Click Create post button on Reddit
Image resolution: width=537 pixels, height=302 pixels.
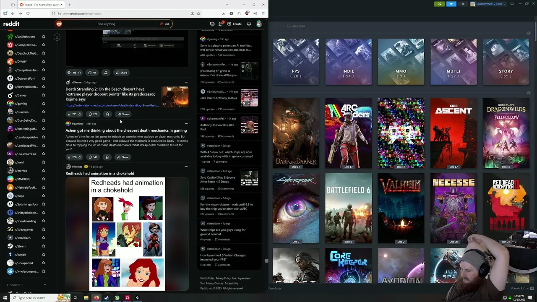235,24
